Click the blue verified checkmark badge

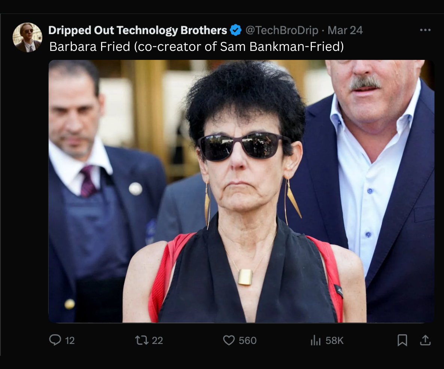236,30
